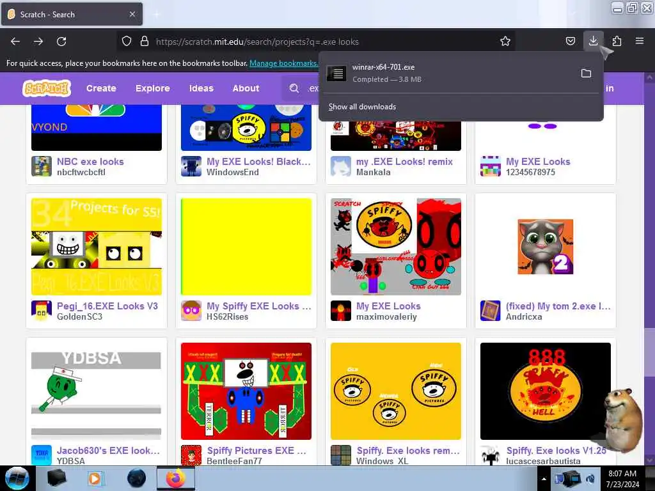The image size is (655, 491).
Task: Open About in Scratch navbar
Action: click(246, 88)
